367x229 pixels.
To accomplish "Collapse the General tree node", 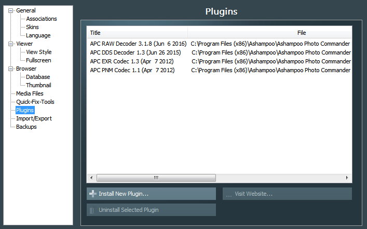I will [x=11, y=10].
